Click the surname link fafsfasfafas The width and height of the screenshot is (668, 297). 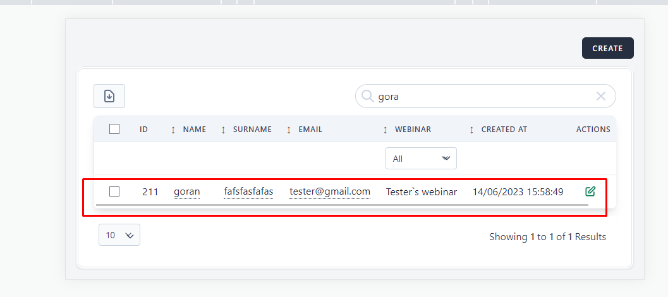(x=248, y=191)
